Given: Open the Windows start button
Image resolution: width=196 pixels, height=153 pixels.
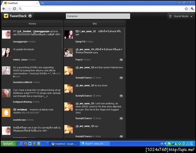Looking at the screenshot, I should [9, 144].
